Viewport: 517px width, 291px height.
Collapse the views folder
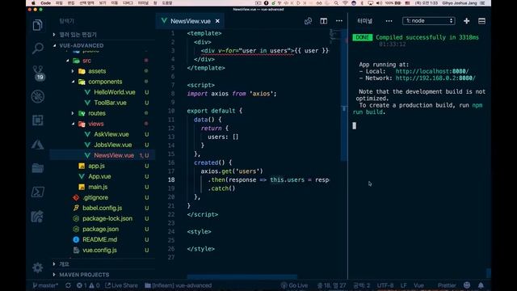[x=95, y=124]
